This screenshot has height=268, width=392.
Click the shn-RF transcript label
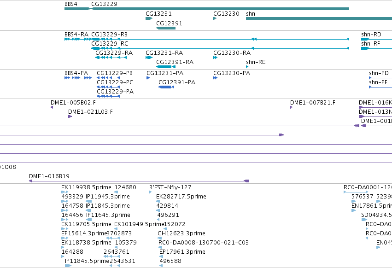[x=370, y=44]
